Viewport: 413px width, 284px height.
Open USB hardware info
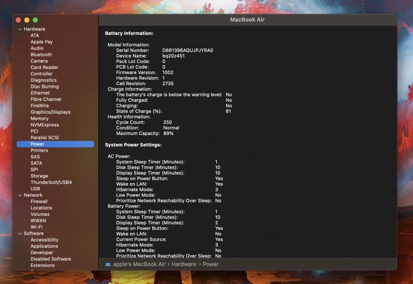click(x=35, y=188)
